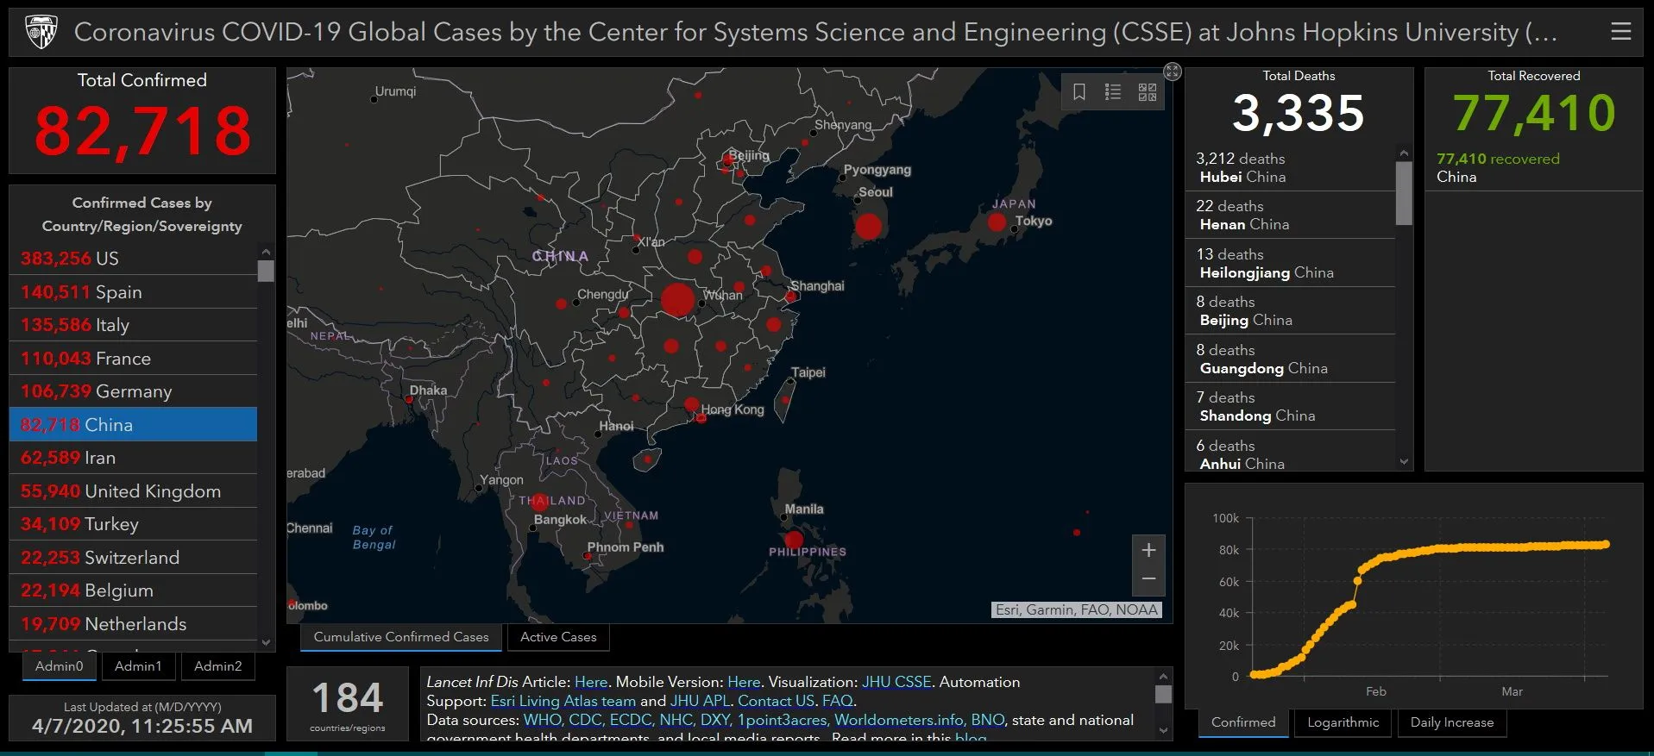Switch to the Active Cases map tab

coord(558,637)
